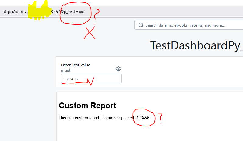Image resolution: width=243 pixels, height=141 pixels.
Task: Click the Custom Report heading
Action: pos(87,106)
